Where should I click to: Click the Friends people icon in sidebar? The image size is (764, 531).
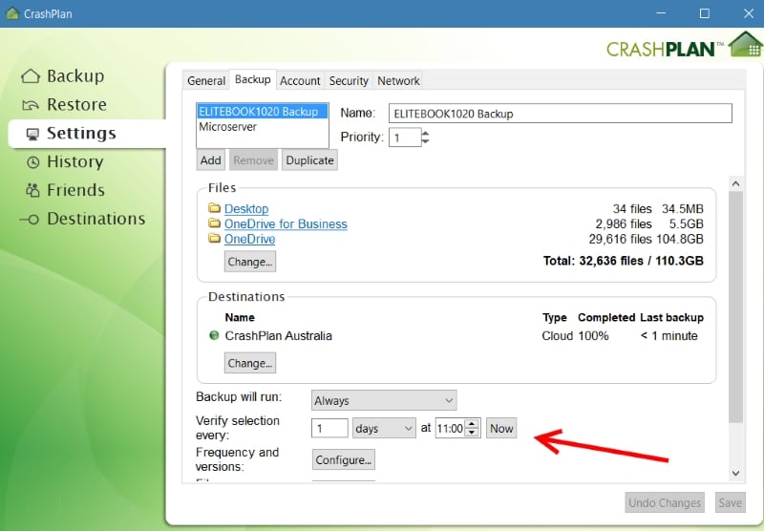point(32,190)
